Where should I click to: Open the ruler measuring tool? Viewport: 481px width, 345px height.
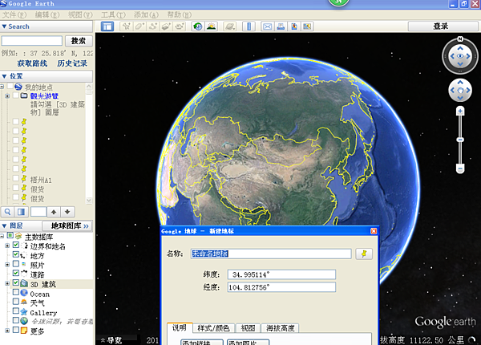point(249,26)
